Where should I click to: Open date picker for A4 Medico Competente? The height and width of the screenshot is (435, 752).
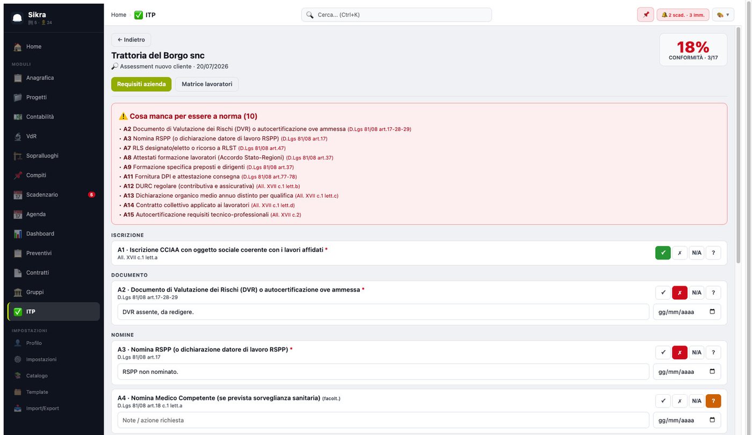712,420
